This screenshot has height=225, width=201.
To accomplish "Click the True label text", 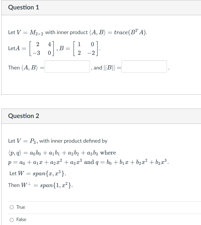I will tap(20, 207).
